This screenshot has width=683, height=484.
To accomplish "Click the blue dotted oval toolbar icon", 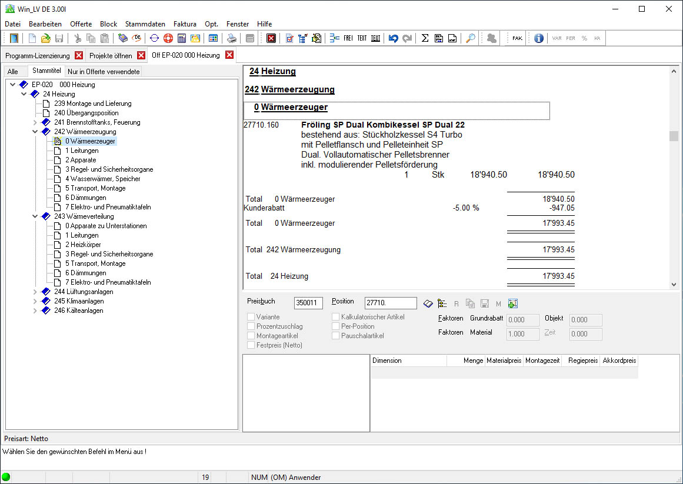I will coord(154,38).
